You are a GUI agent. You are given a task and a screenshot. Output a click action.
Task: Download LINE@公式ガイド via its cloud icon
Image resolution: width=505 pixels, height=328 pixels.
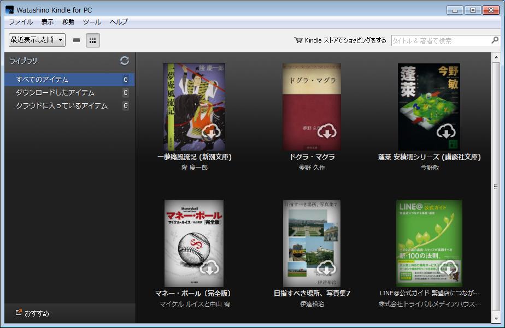click(449, 268)
